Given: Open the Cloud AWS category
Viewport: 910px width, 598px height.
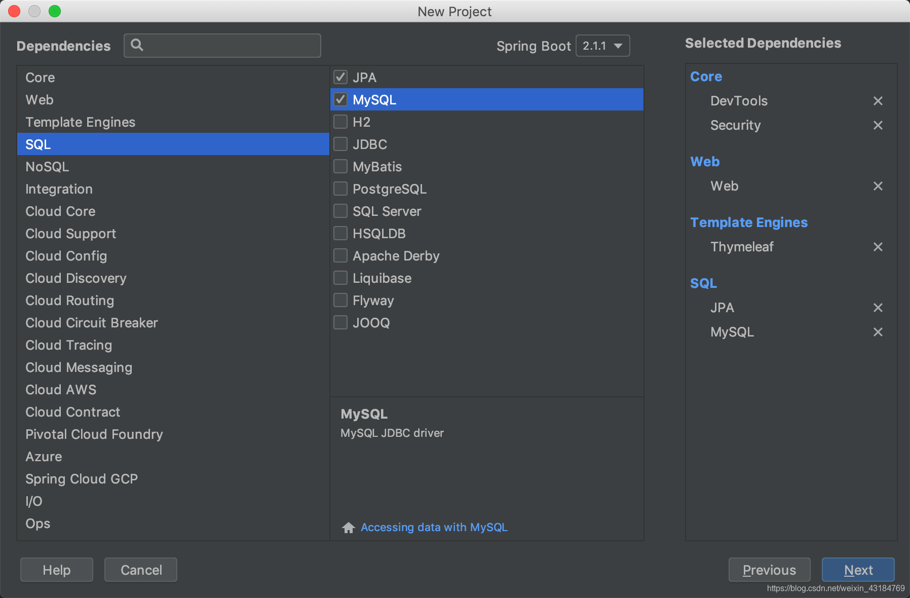Looking at the screenshot, I should coord(173,390).
